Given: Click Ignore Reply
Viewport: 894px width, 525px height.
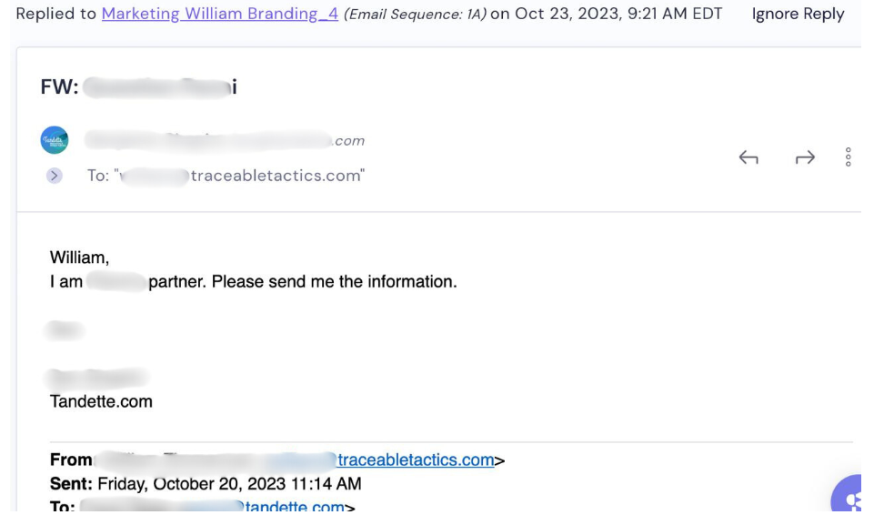Looking at the screenshot, I should [x=798, y=14].
